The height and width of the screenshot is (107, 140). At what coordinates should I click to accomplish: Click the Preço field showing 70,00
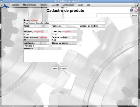(36, 35)
